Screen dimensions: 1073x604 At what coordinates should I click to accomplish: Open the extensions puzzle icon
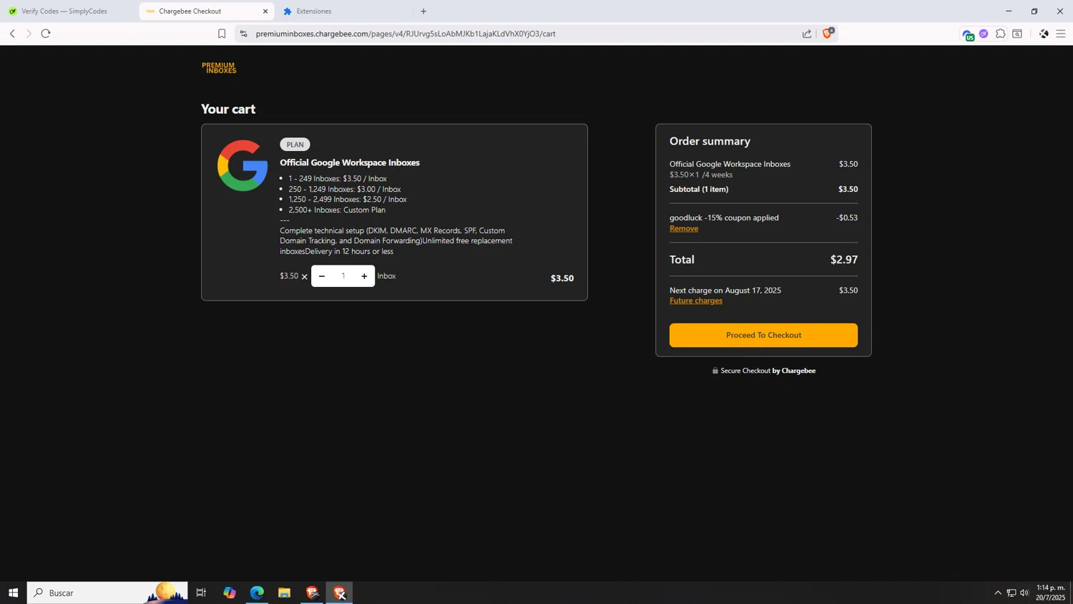(x=1001, y=34)
